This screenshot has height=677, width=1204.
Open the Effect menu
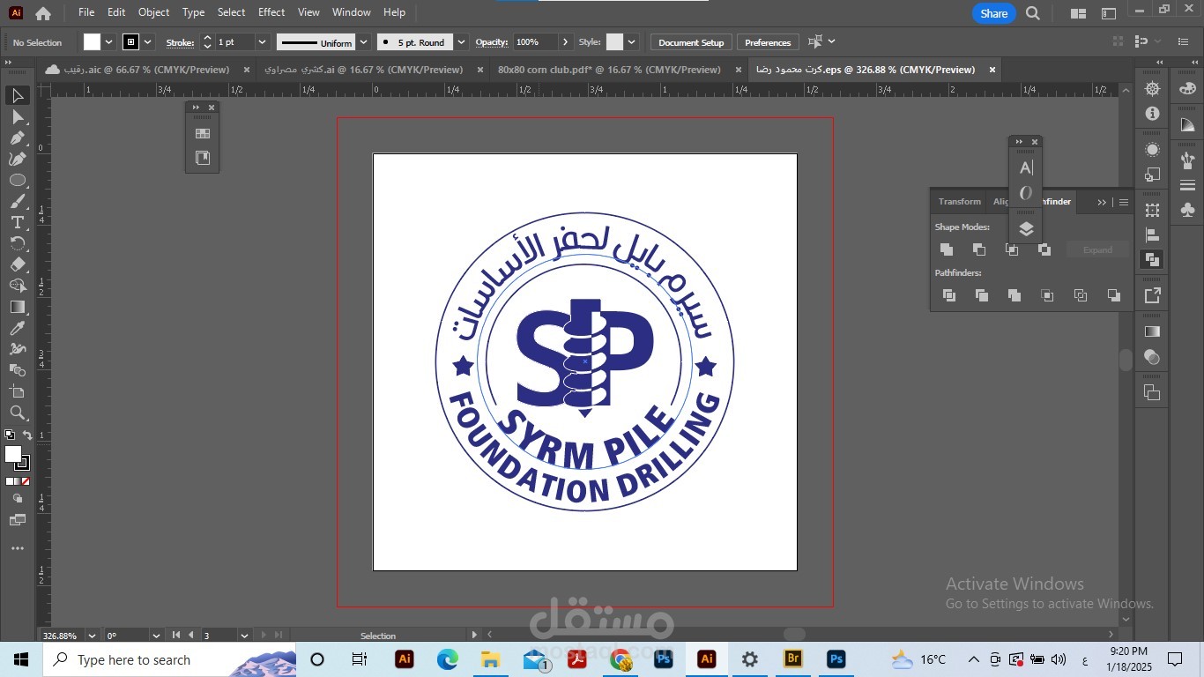(x=271, y=12)
